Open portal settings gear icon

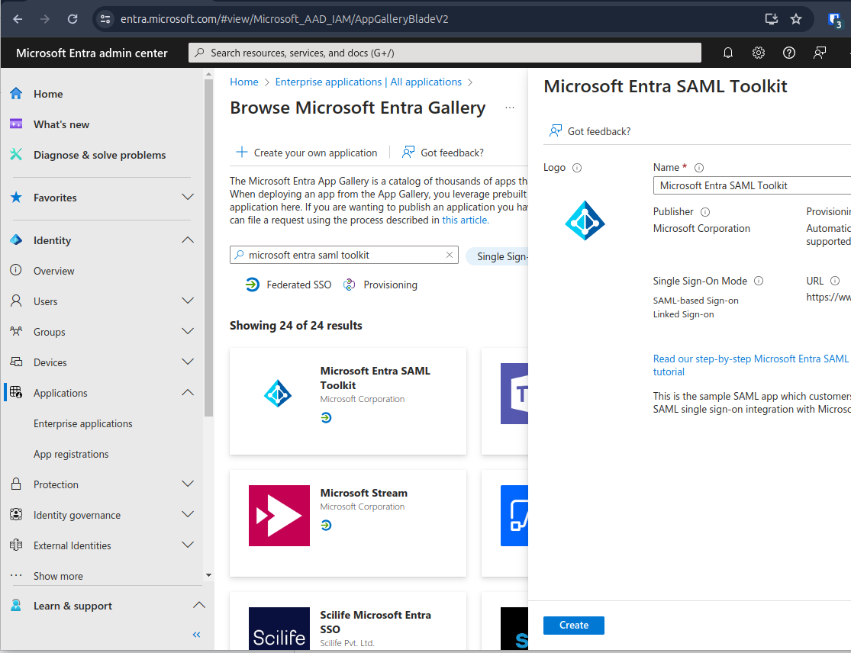point(758,53)
